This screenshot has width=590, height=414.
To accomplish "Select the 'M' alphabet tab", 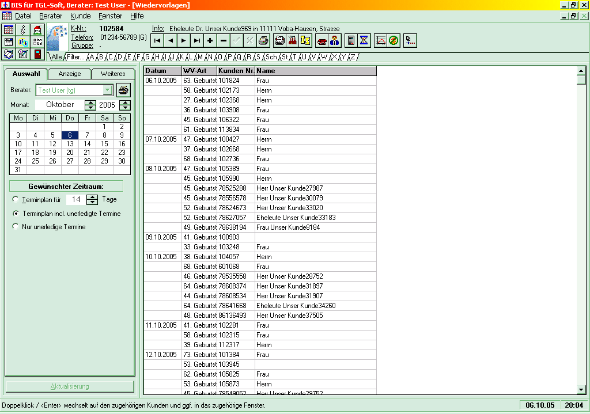I will [200, 57].
